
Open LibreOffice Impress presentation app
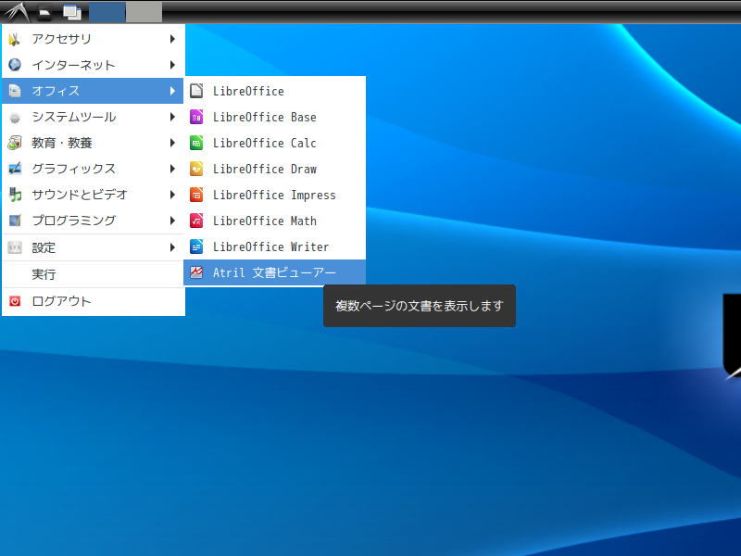click(x=273, y=195)
